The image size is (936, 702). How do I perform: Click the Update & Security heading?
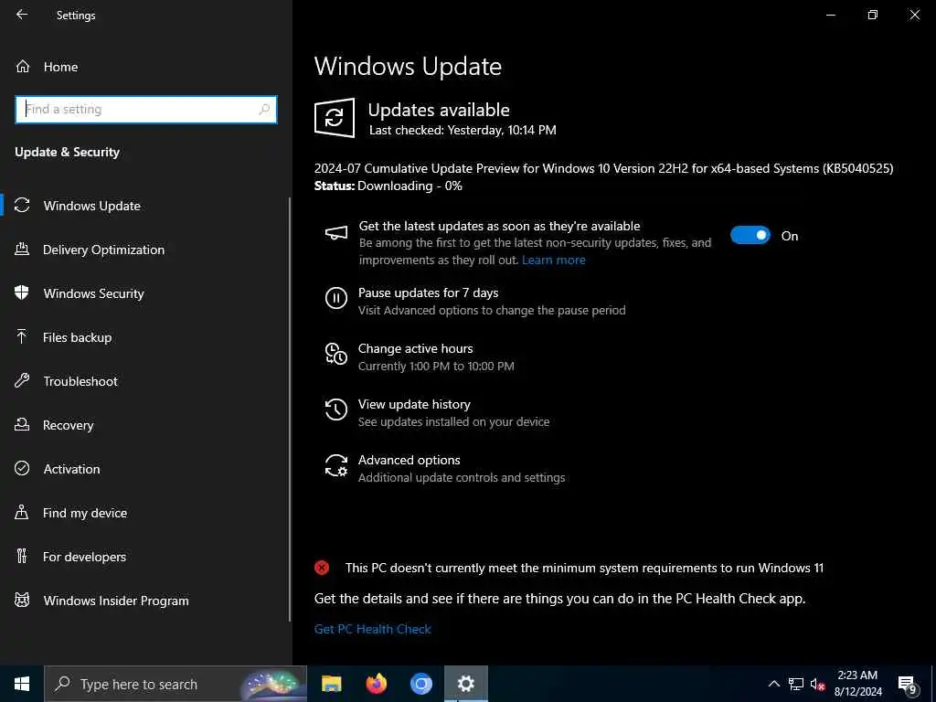(x=67, y=153)
